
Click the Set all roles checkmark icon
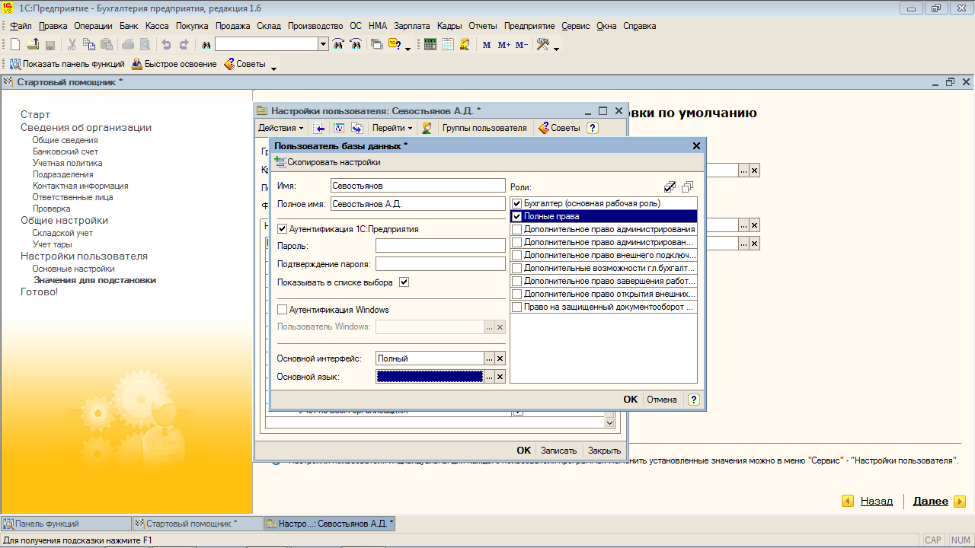[x=670, y=186]
